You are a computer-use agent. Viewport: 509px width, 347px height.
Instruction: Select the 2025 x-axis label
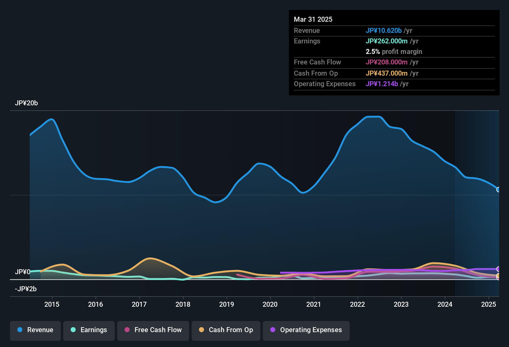[489, 304]
